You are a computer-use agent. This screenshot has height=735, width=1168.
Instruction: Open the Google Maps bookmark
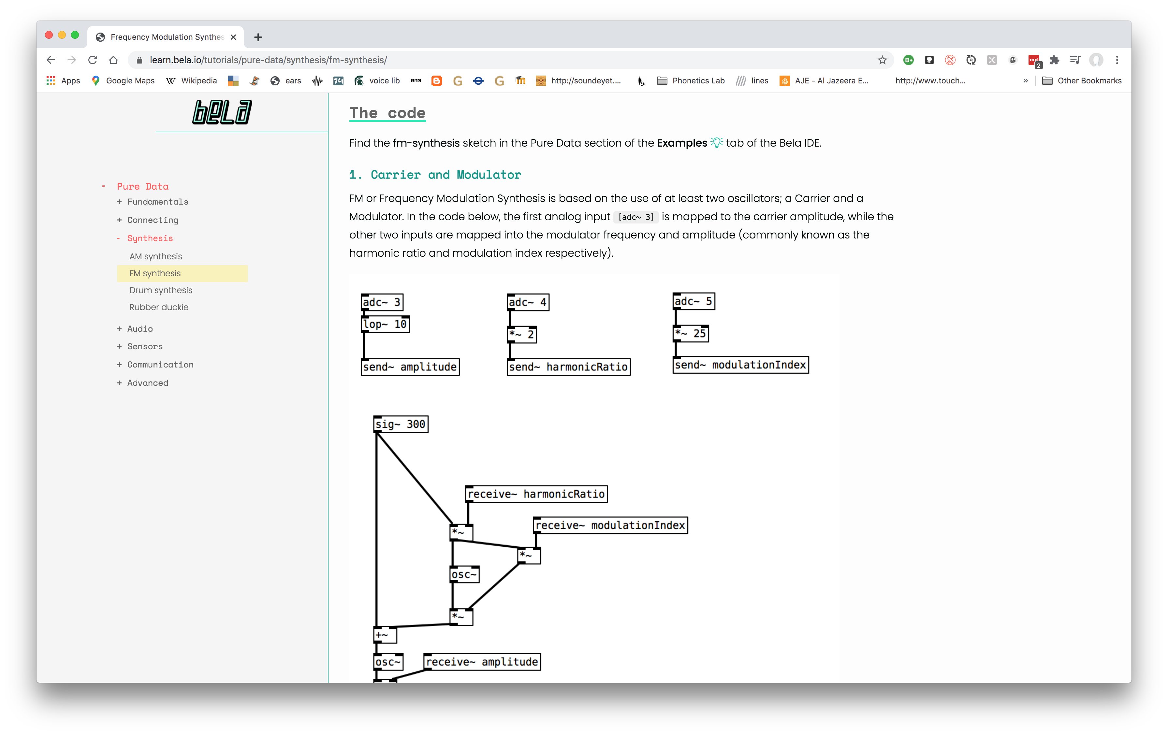123,80
